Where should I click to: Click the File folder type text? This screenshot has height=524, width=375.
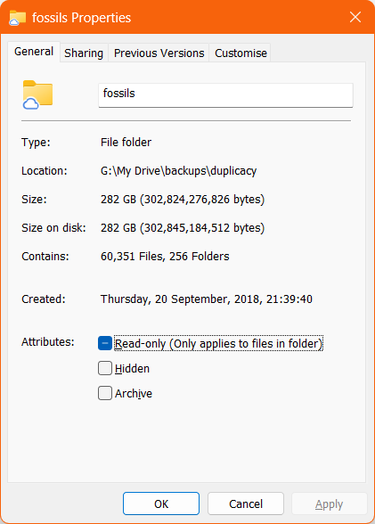tap(126, 143)
